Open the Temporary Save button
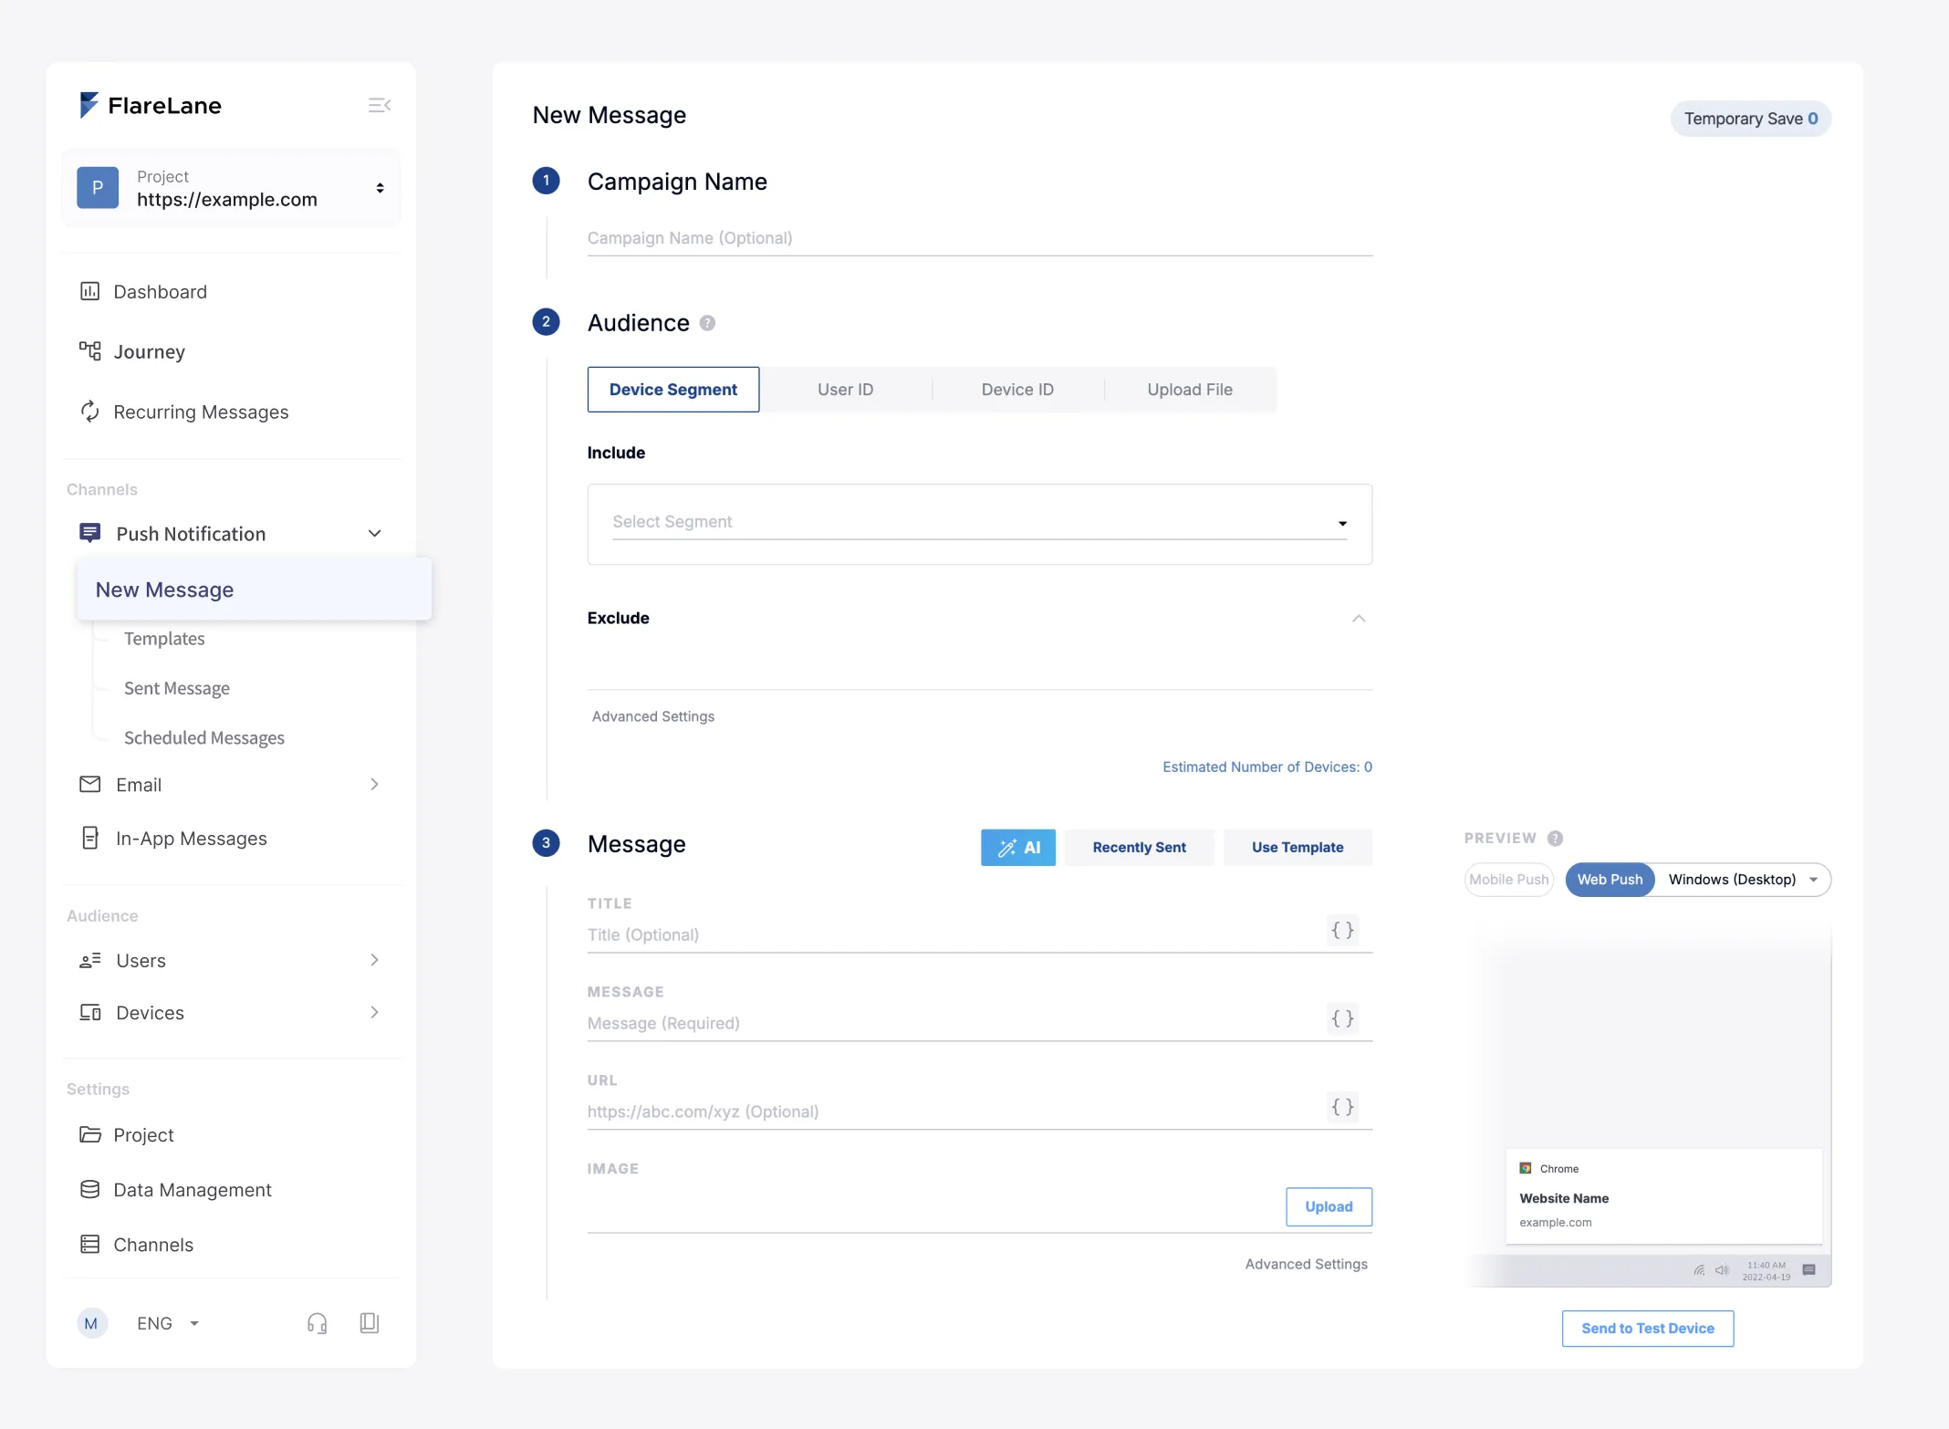Viewport: 1949px width, 1429px height. [x=1750, y=119]
